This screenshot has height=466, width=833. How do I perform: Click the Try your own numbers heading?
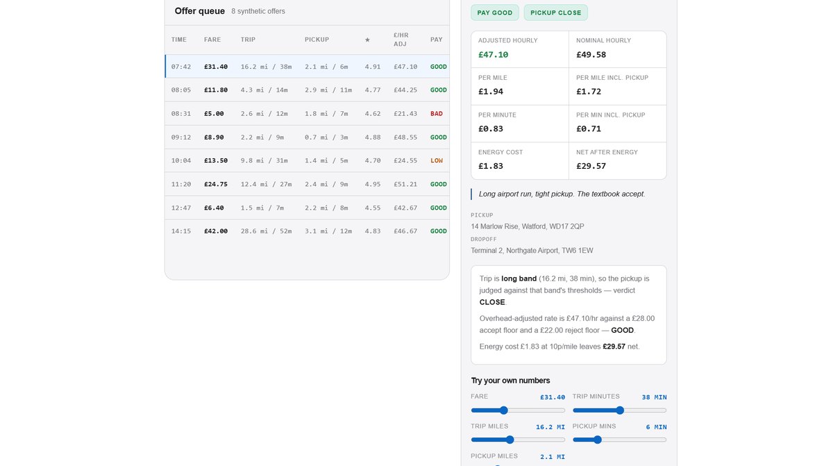[x=510, y=381]
